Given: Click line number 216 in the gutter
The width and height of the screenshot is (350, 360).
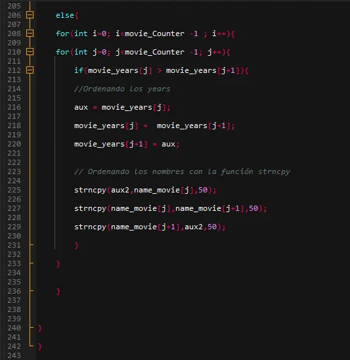Looking at the screenshot, I should click(14, 107).
